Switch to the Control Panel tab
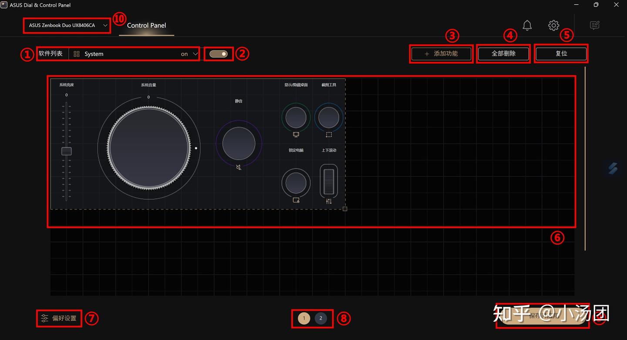Screen dimensions: 627x340 coord(146,25)
